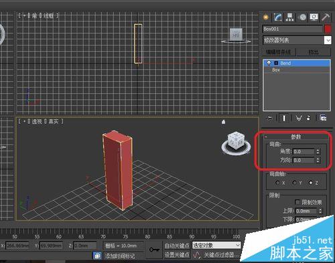Click frame 90 on the timeline
The height and width of the screenshot is (263, 335).
192,236
